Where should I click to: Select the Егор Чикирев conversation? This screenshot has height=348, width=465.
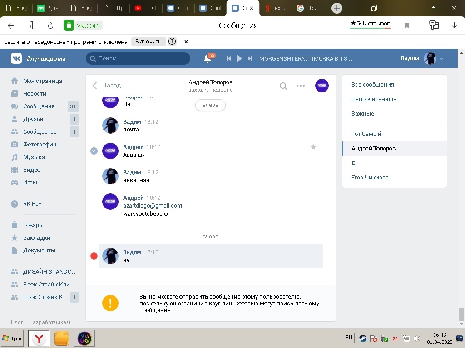tap(370, 177)
